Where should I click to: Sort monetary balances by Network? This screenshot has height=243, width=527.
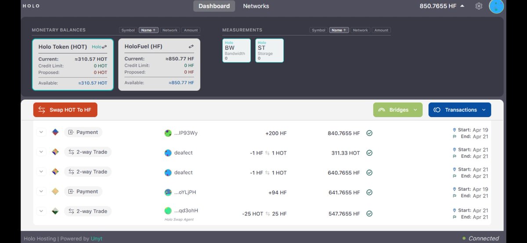[170, 30]
